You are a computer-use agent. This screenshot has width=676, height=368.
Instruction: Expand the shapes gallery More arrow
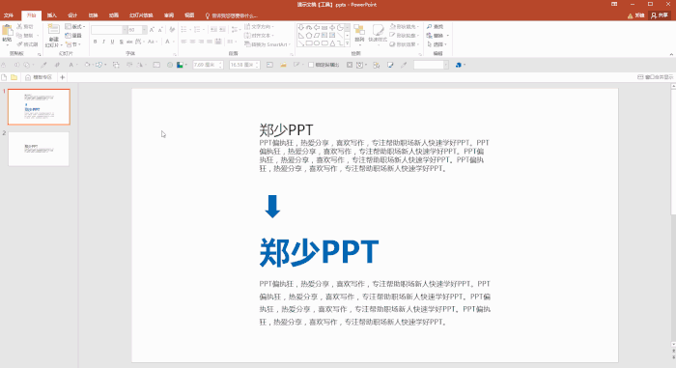pyautogui.click(x=347, y=43)
